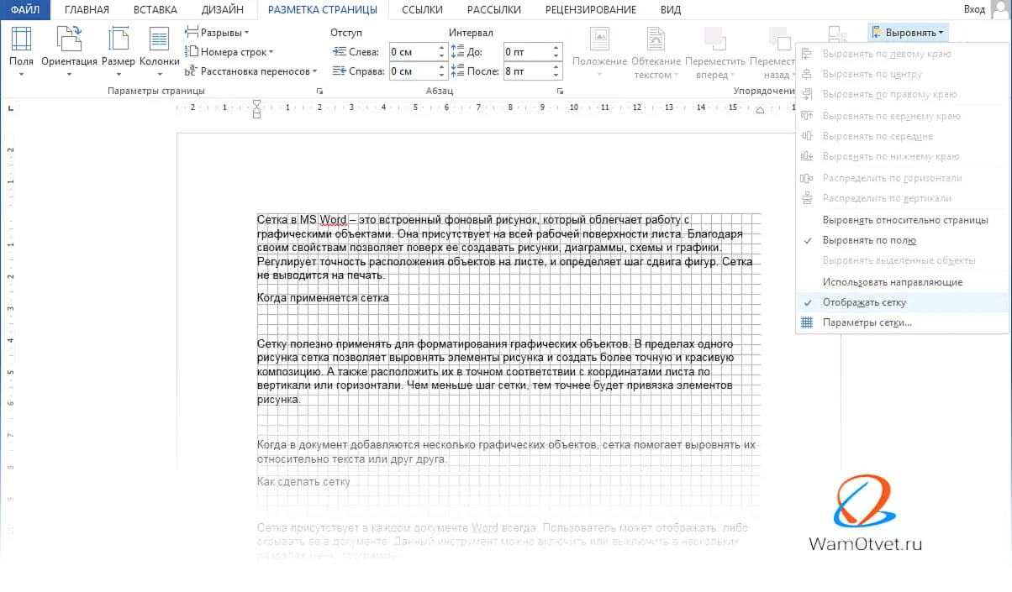Image resolution: width=1012 pixels, height=592 pixels.
Task: Click the Слева indent input field
Action: coord(418,52)
